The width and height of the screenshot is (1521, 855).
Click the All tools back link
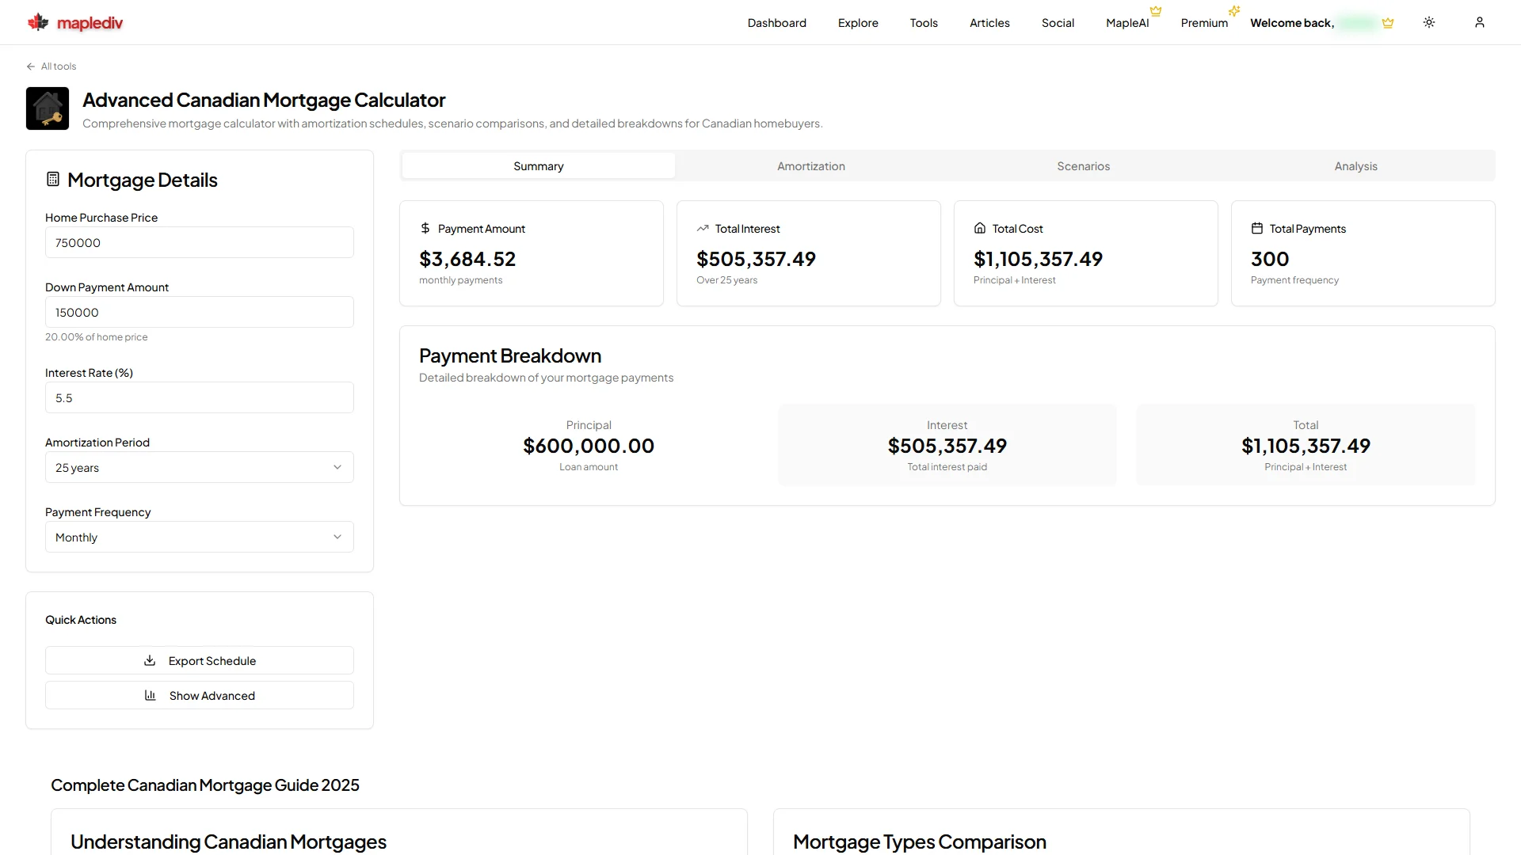[x=51, y=66]
